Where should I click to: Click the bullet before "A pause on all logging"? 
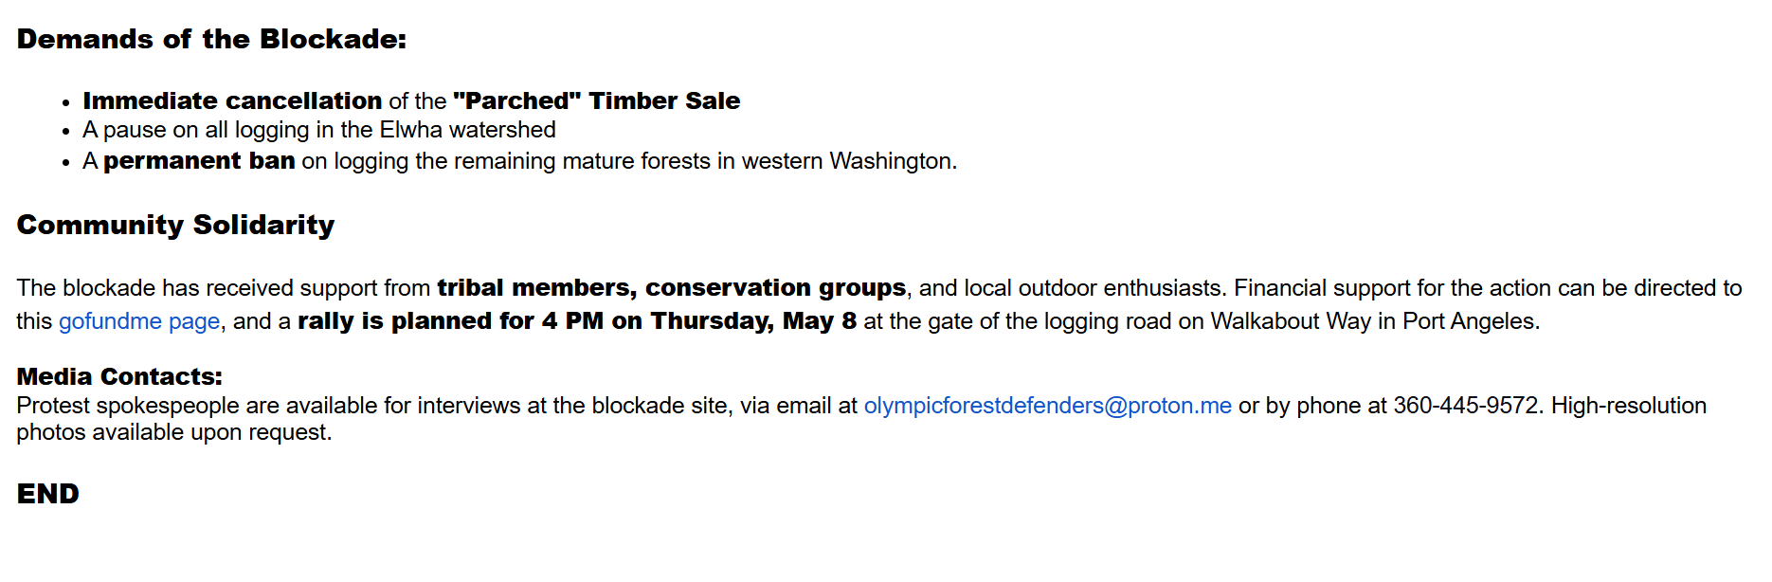66,132
